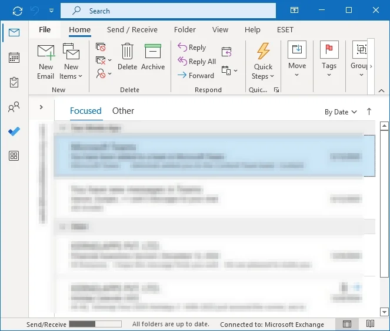Click the Send/Receive progress bar

tap(95, 324)
